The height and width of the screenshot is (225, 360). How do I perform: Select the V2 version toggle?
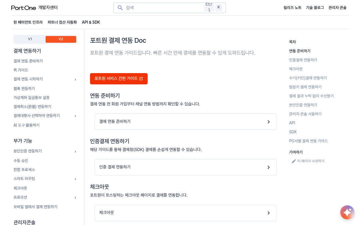tap(61, 39)
